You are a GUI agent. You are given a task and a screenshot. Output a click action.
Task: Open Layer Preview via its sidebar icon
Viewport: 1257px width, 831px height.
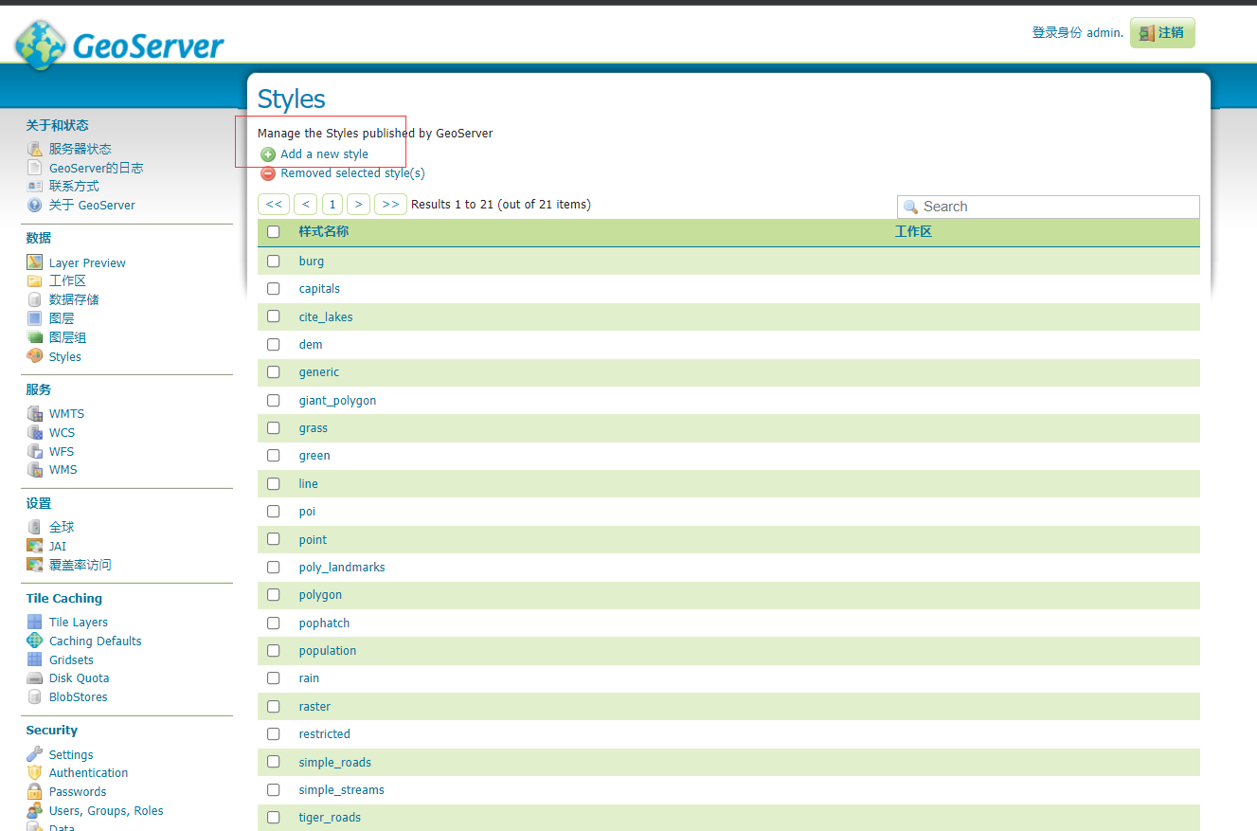(x=35, y=262)
